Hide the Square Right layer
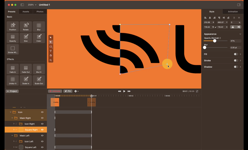 (42, 130)
